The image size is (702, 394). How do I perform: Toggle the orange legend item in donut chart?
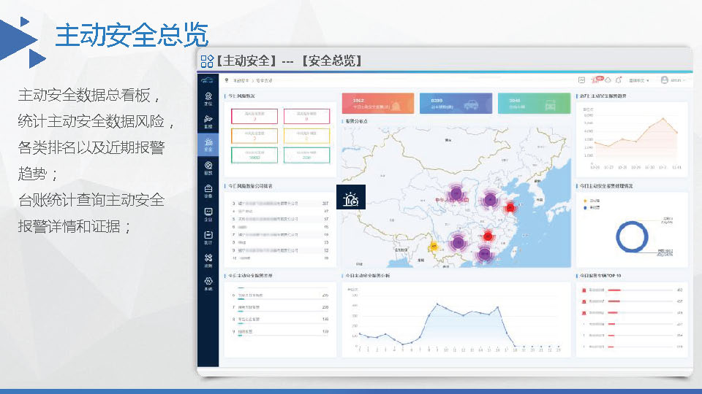(x=591, y=201)
